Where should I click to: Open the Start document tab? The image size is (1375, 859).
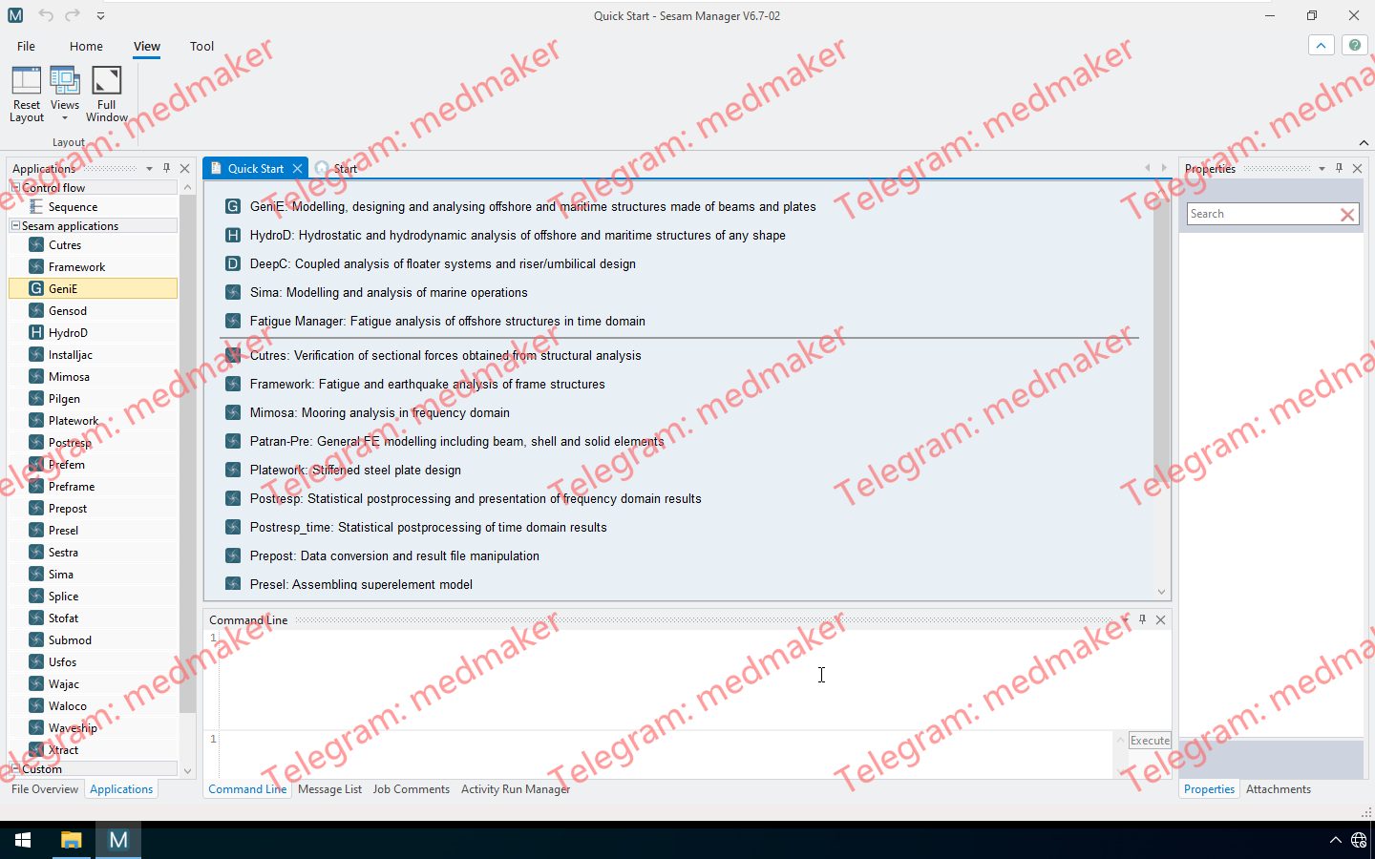[x=336, y=168]
